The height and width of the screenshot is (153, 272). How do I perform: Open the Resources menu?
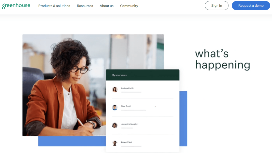click(85, 6)
